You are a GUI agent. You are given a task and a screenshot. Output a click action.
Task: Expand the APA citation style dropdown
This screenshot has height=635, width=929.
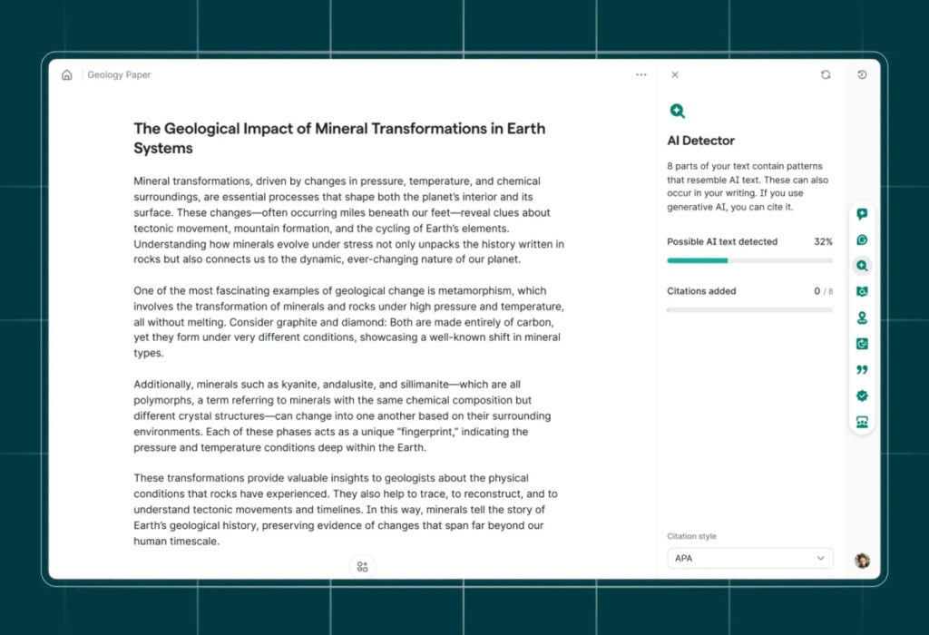pos(749,559)
